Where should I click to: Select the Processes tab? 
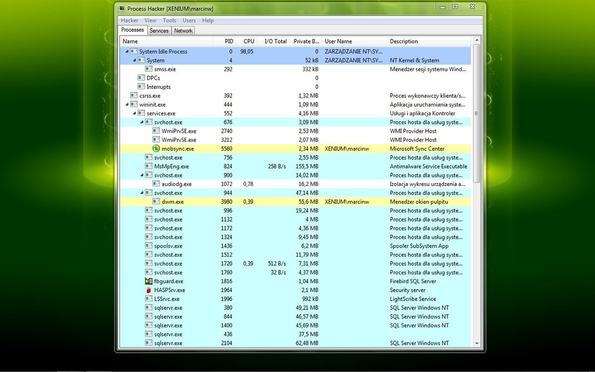coord(133,30)
